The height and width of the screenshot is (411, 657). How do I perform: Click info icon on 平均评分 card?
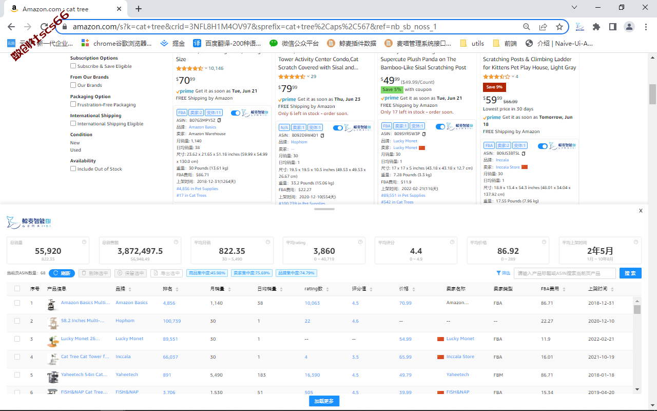pos(452,241)
